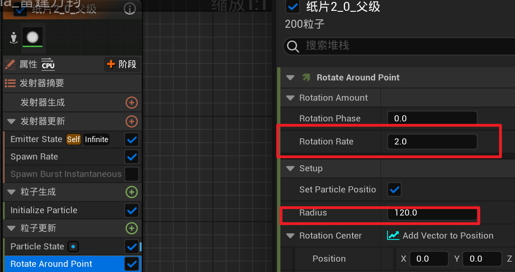The width and height of the screenshot is (515, 272).
Task: Add module to 粒子更新 with plus icon
Action: coord(132,228)
